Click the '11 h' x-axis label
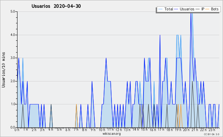 tap(110, 130)
